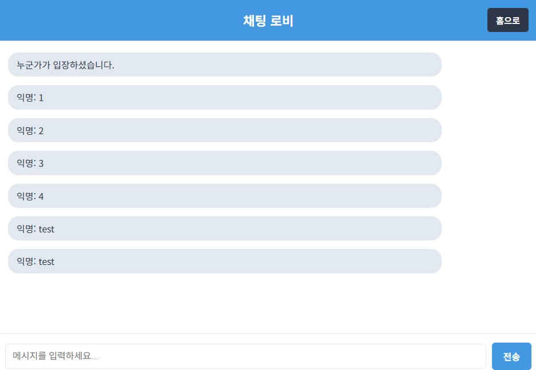The height and width of the screenshot is (370, 536).
Task: Click the word test in the final bubble
Action: point(46,262)
